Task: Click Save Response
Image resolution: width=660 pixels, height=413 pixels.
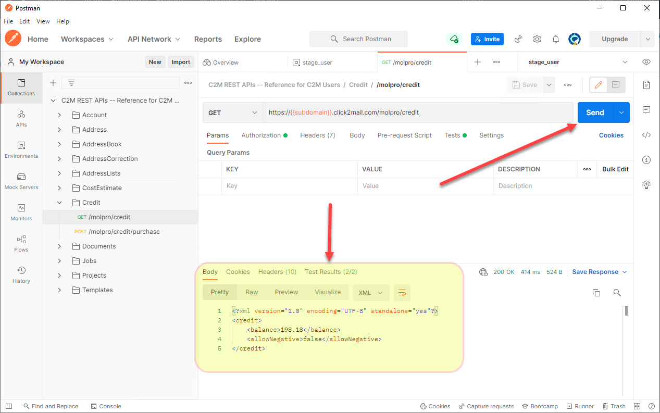Action: tap(600, 272)
